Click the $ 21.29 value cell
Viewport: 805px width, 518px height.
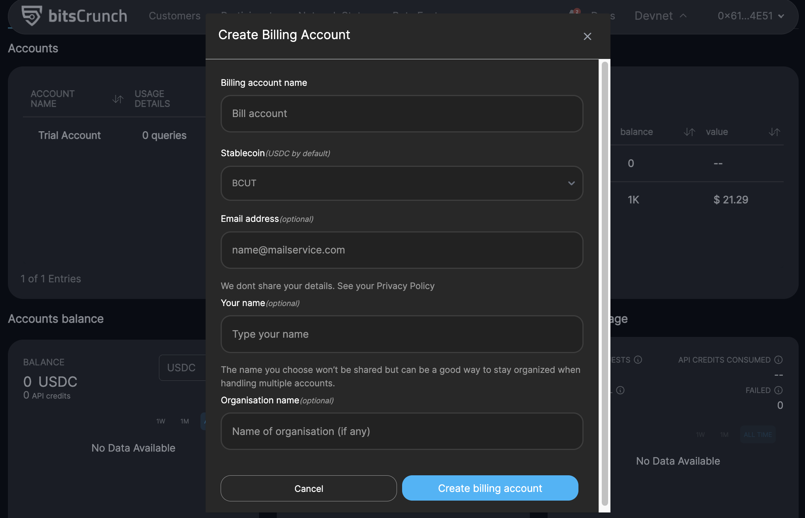click(731, 200)
